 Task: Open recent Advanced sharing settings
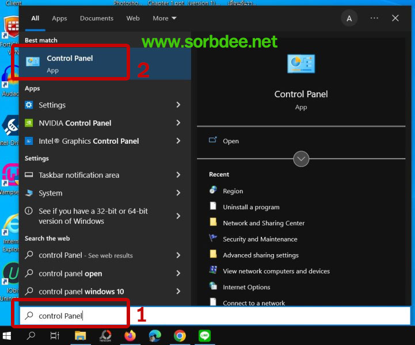pyautogui.click(x=260, y=255)
